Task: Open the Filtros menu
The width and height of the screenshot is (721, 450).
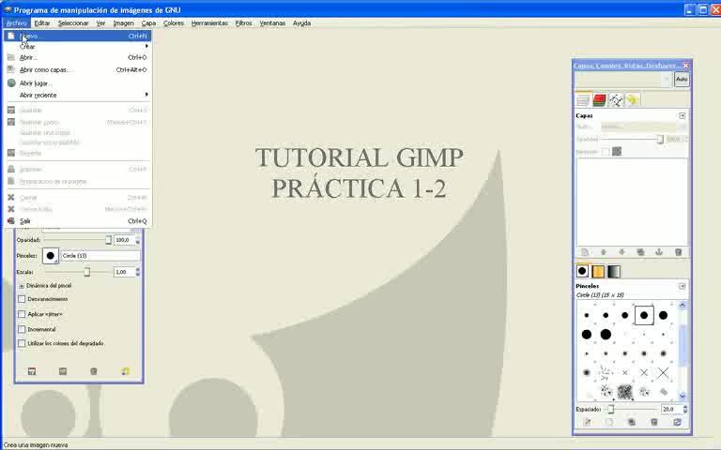Action: click(243, 22)
